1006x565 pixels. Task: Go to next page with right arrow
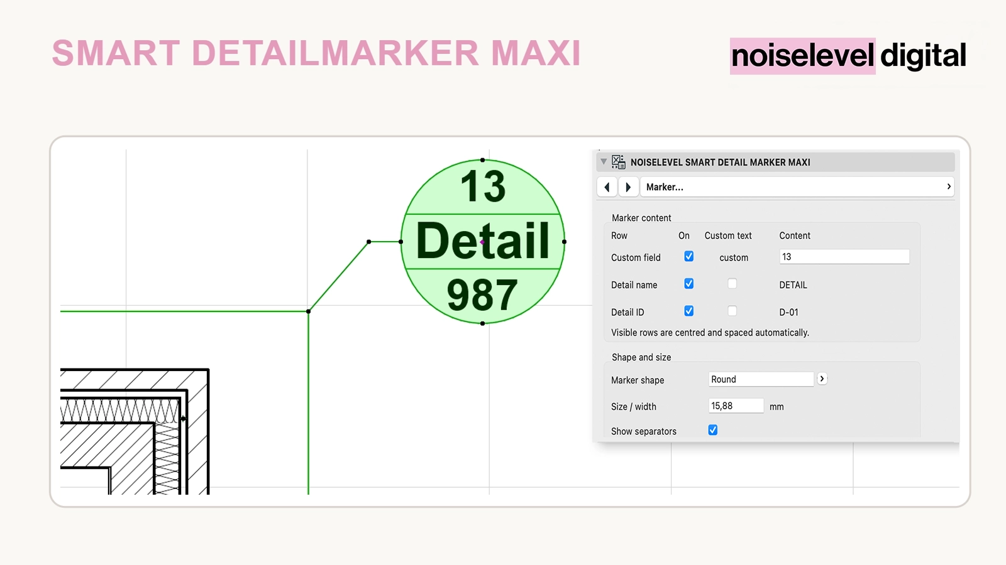click(x=628, y=187)
